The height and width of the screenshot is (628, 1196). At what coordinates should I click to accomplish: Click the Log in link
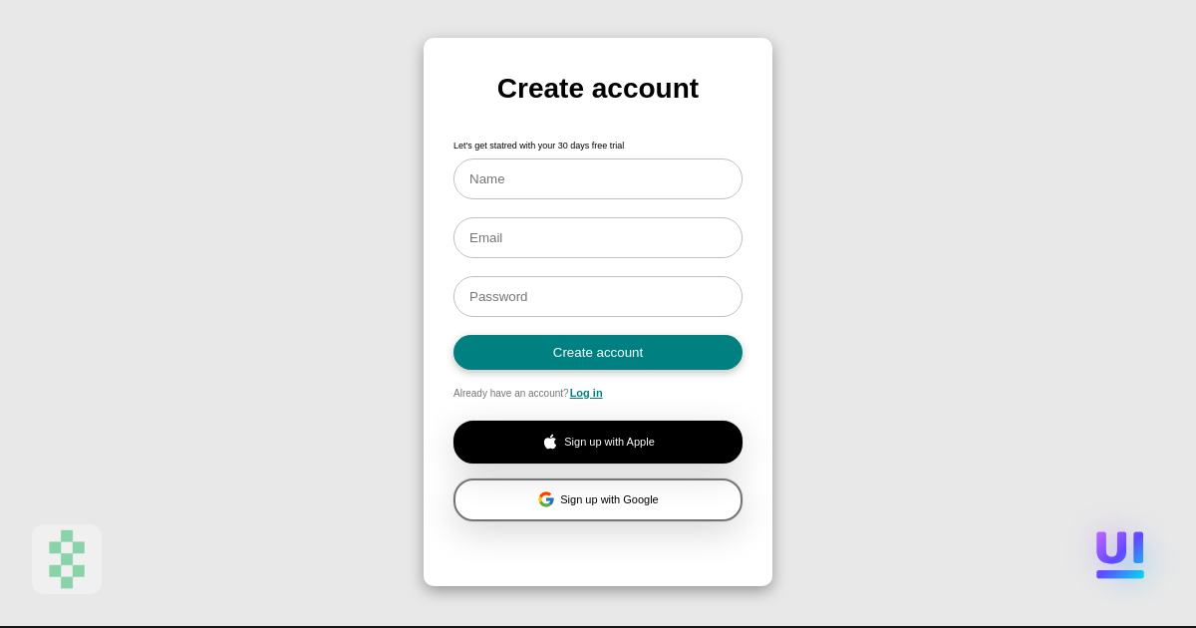tap(586, 393)
